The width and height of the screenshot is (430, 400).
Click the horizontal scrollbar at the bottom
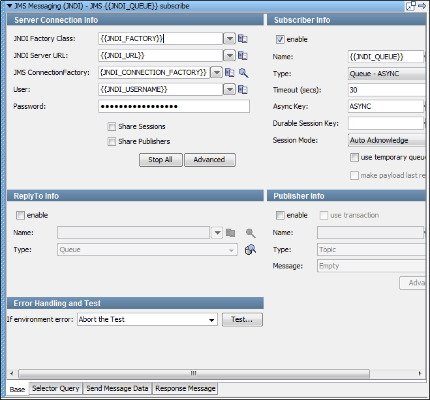(x=193, y=374)
